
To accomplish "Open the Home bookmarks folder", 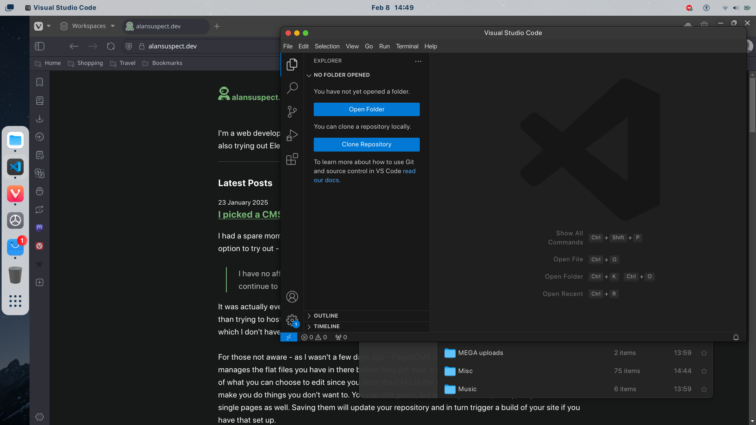I will coord(48,63).
